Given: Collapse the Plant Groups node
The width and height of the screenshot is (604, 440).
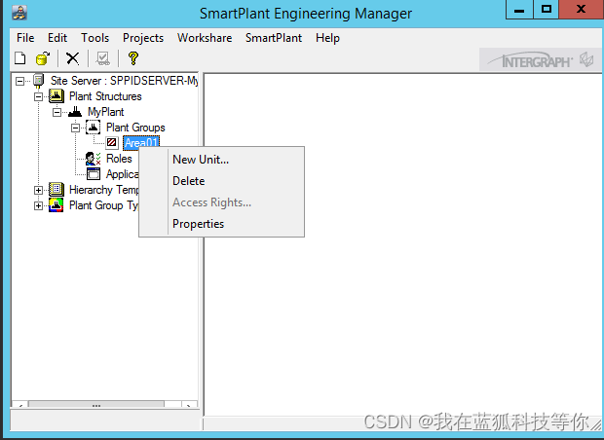Looking at the screenshot, I should pyautogui.click(x=76, y=128).
